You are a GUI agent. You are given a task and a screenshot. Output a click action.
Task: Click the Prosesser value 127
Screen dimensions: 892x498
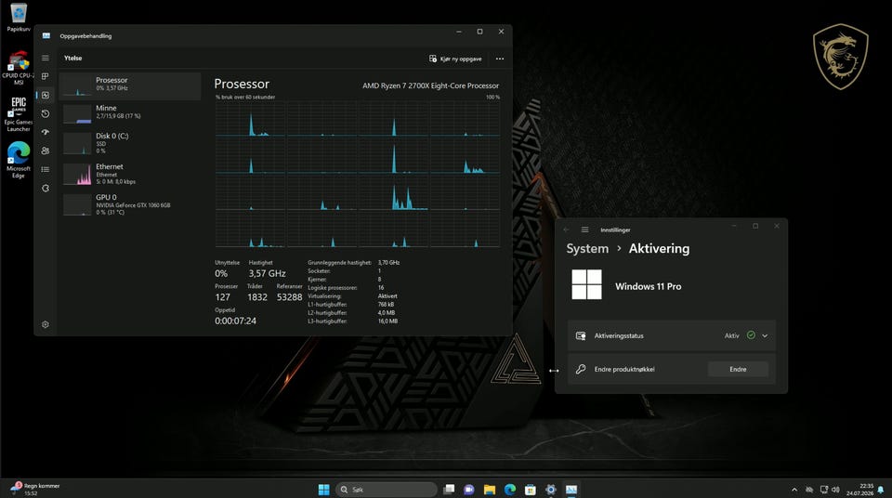pos(222,297)
